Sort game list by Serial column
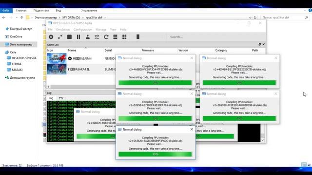312x175 pixels. point(108,51)
